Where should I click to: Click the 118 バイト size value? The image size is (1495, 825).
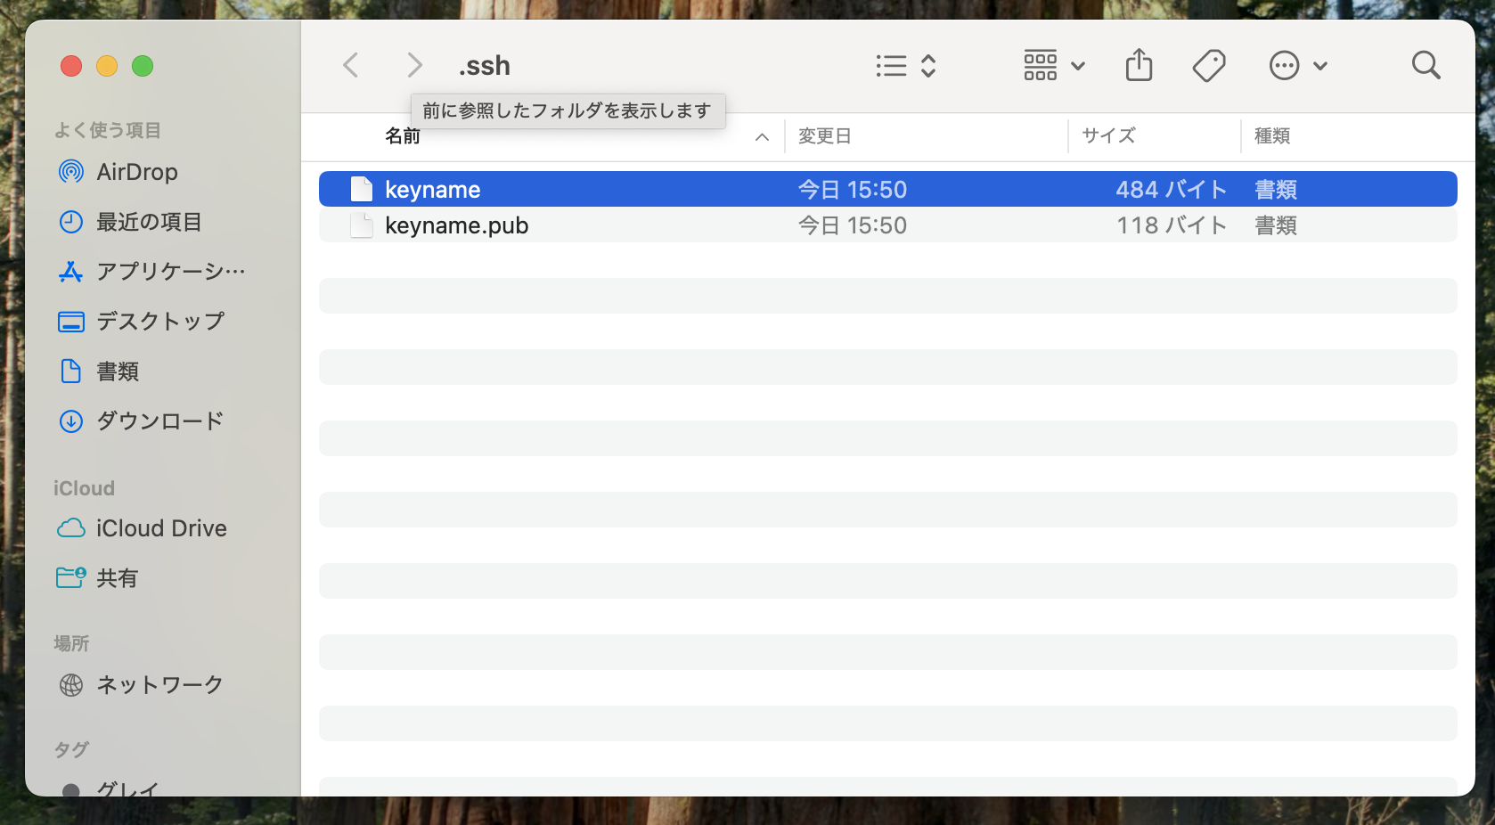tap(1172, 225)
